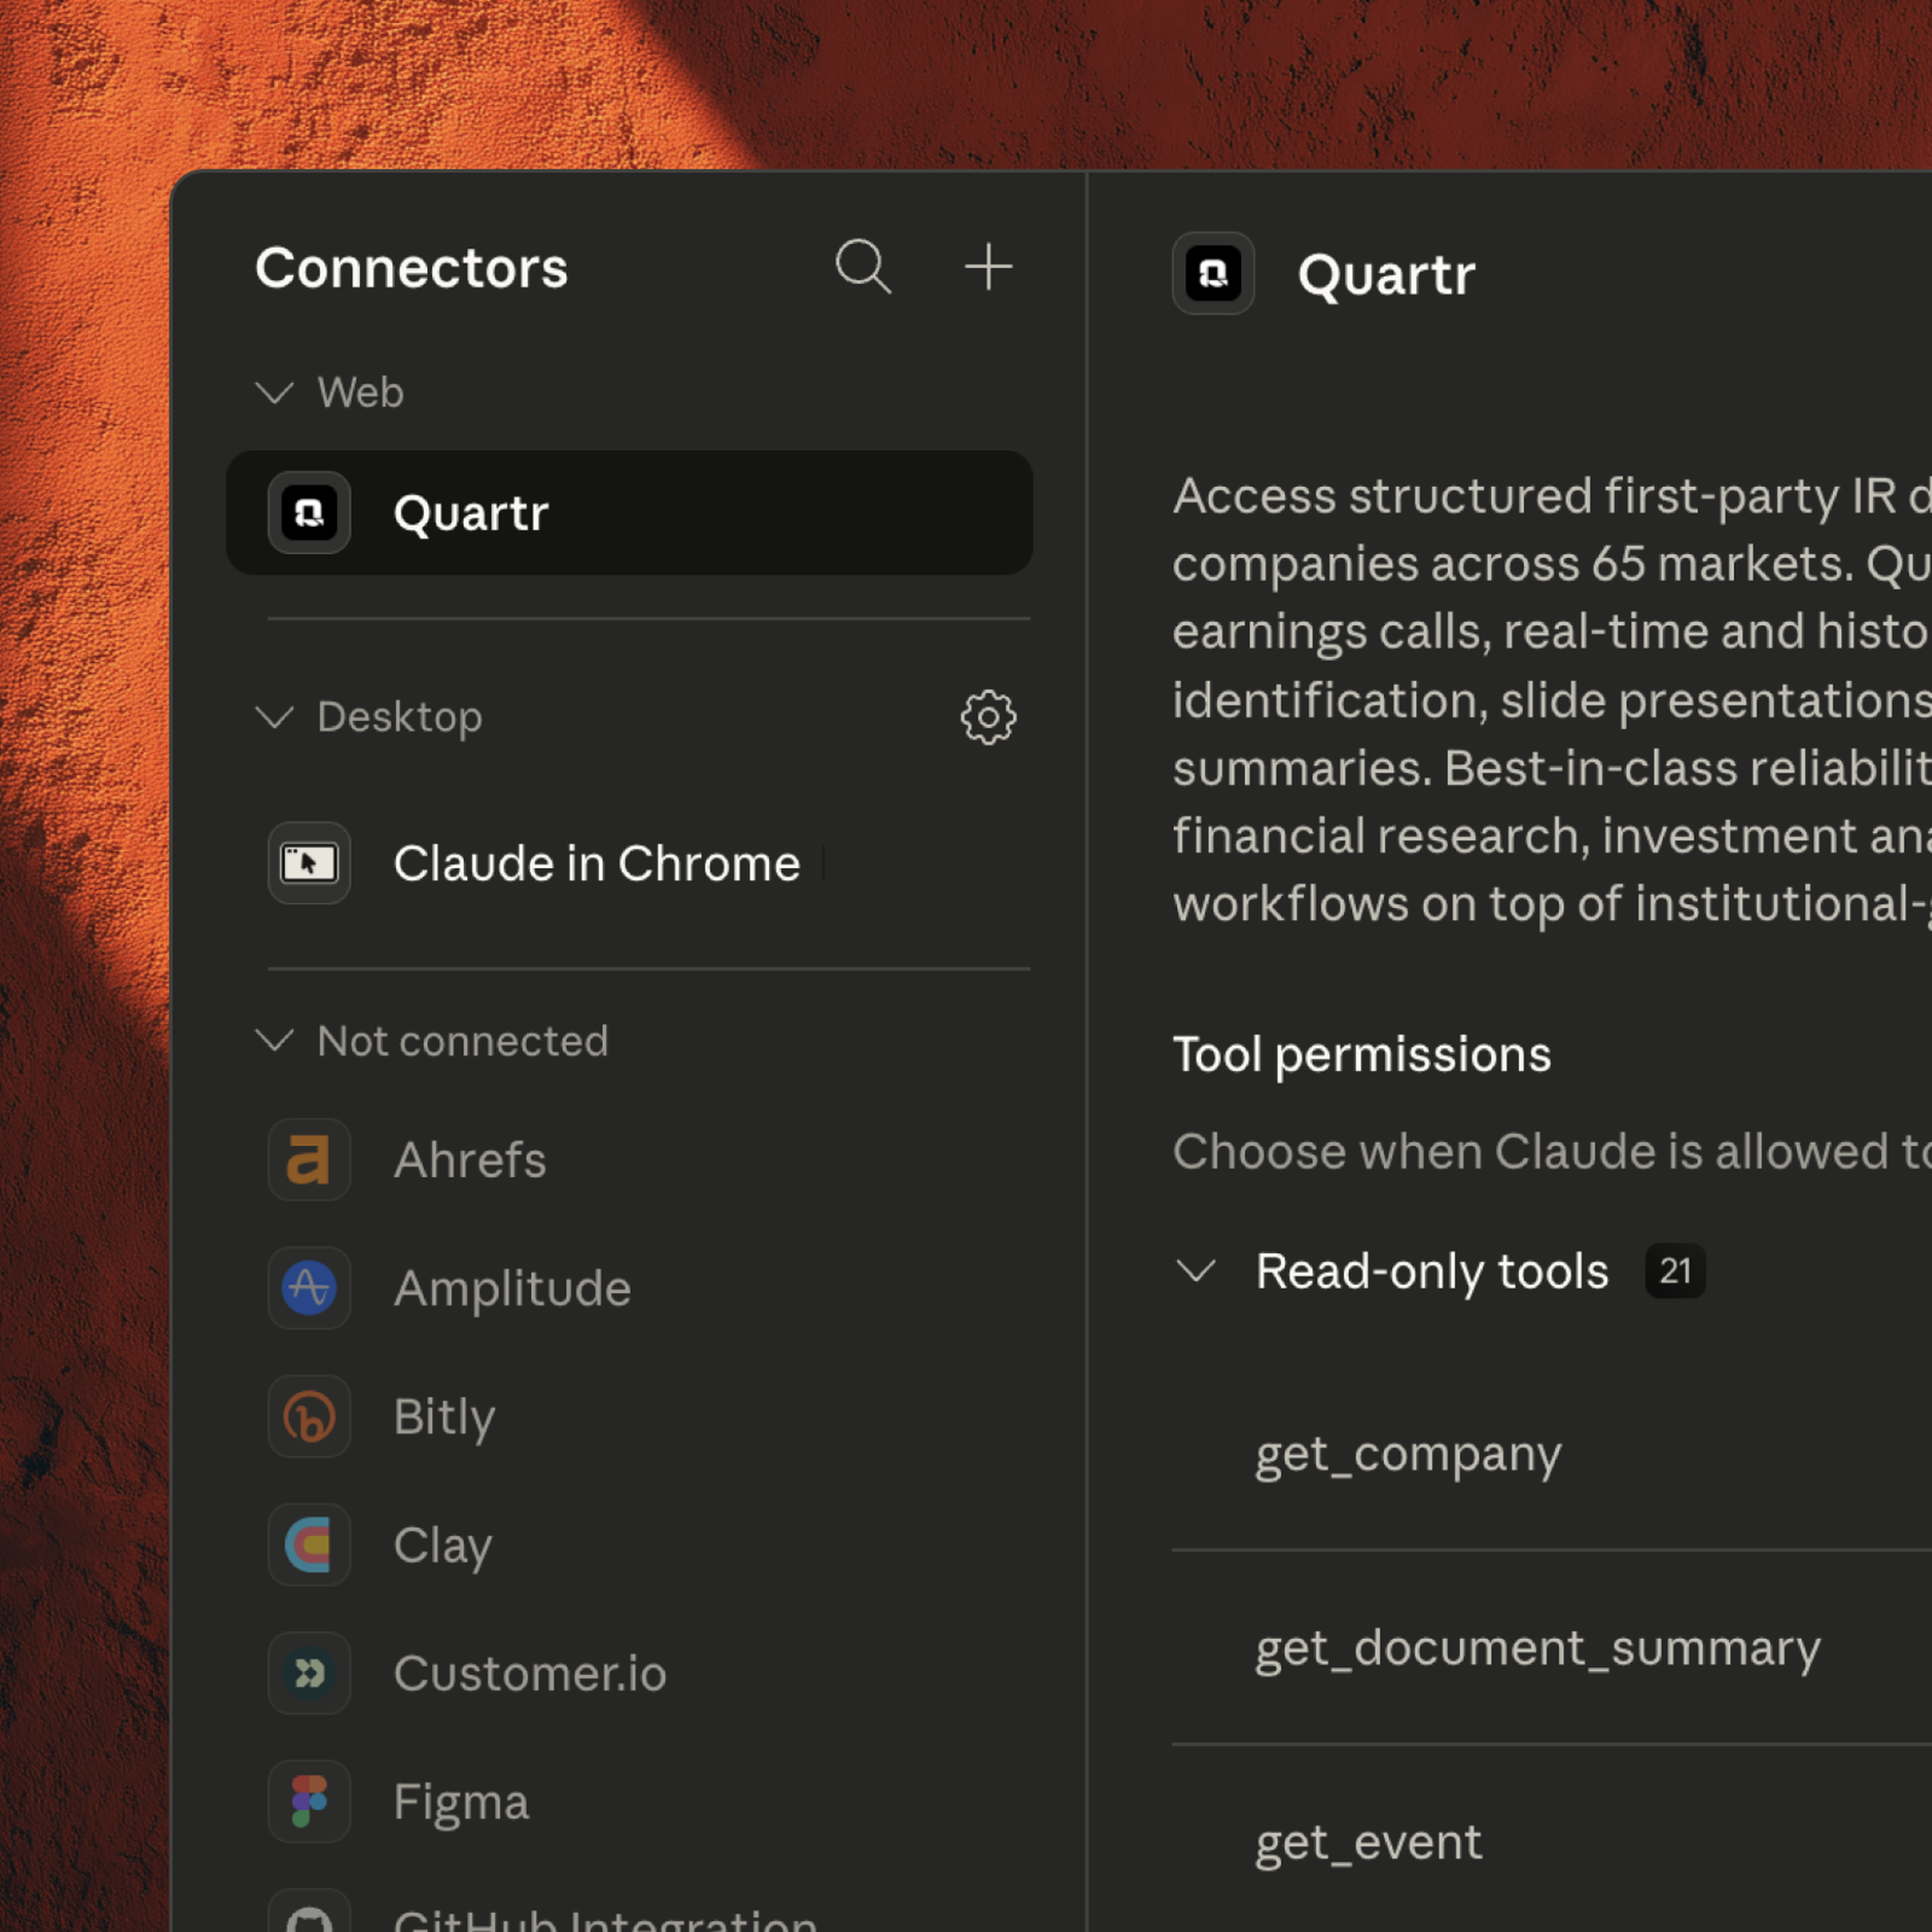1932x1932 pixels.
Task: Click the get_company tool row
Action: point(1552,1454)
